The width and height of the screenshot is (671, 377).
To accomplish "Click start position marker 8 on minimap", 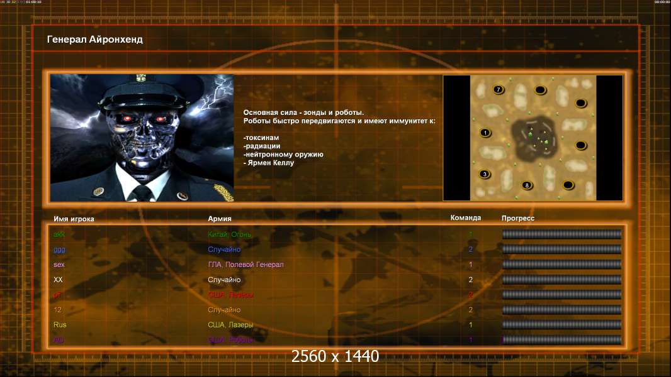I will 527,185.
